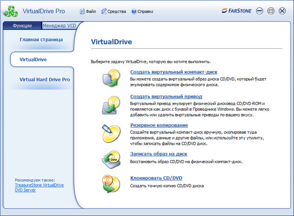
Task: Open link Записать образ на диск
Action: (x=159, y=154)
